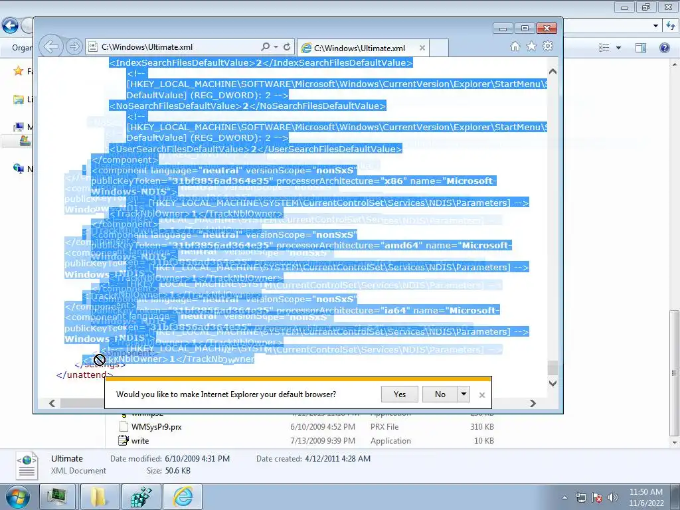
Task: Open the volume speaker tray icon
Action: 612,497
